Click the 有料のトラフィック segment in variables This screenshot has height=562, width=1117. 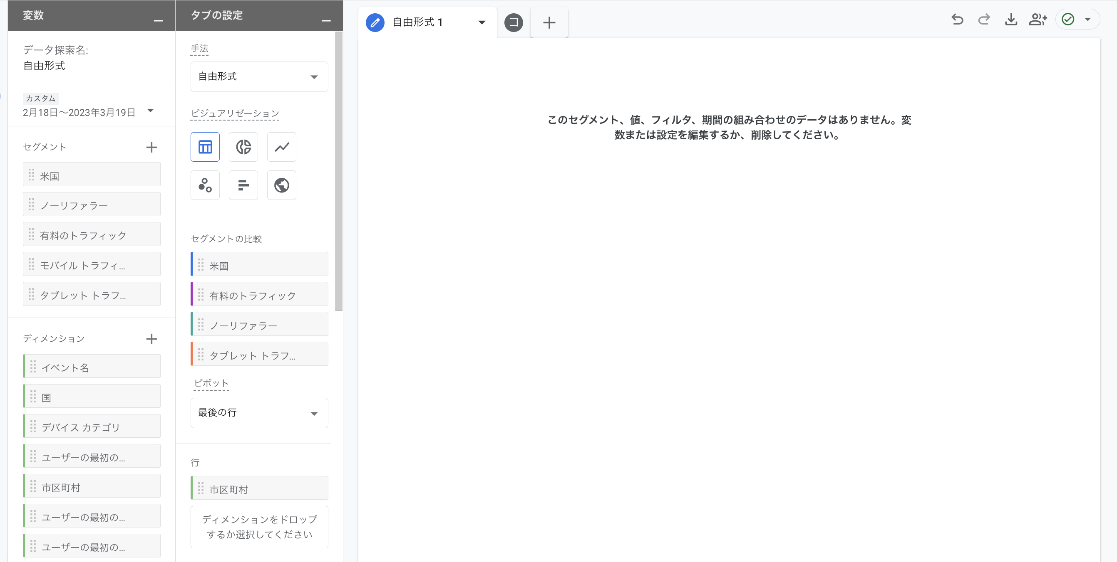92,234
